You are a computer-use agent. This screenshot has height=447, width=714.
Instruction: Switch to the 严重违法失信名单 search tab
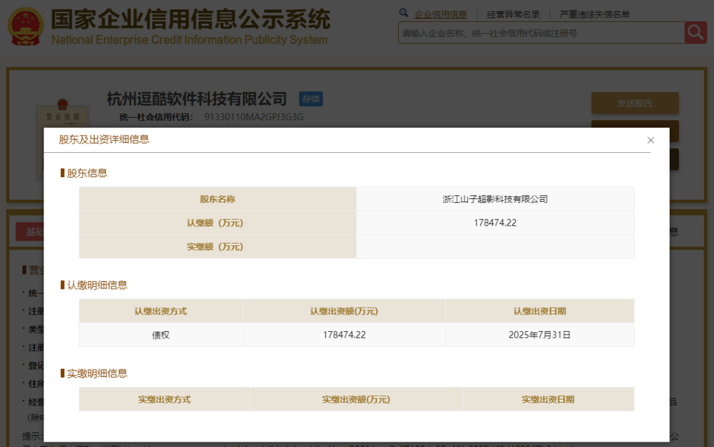(x=596, y=14)
